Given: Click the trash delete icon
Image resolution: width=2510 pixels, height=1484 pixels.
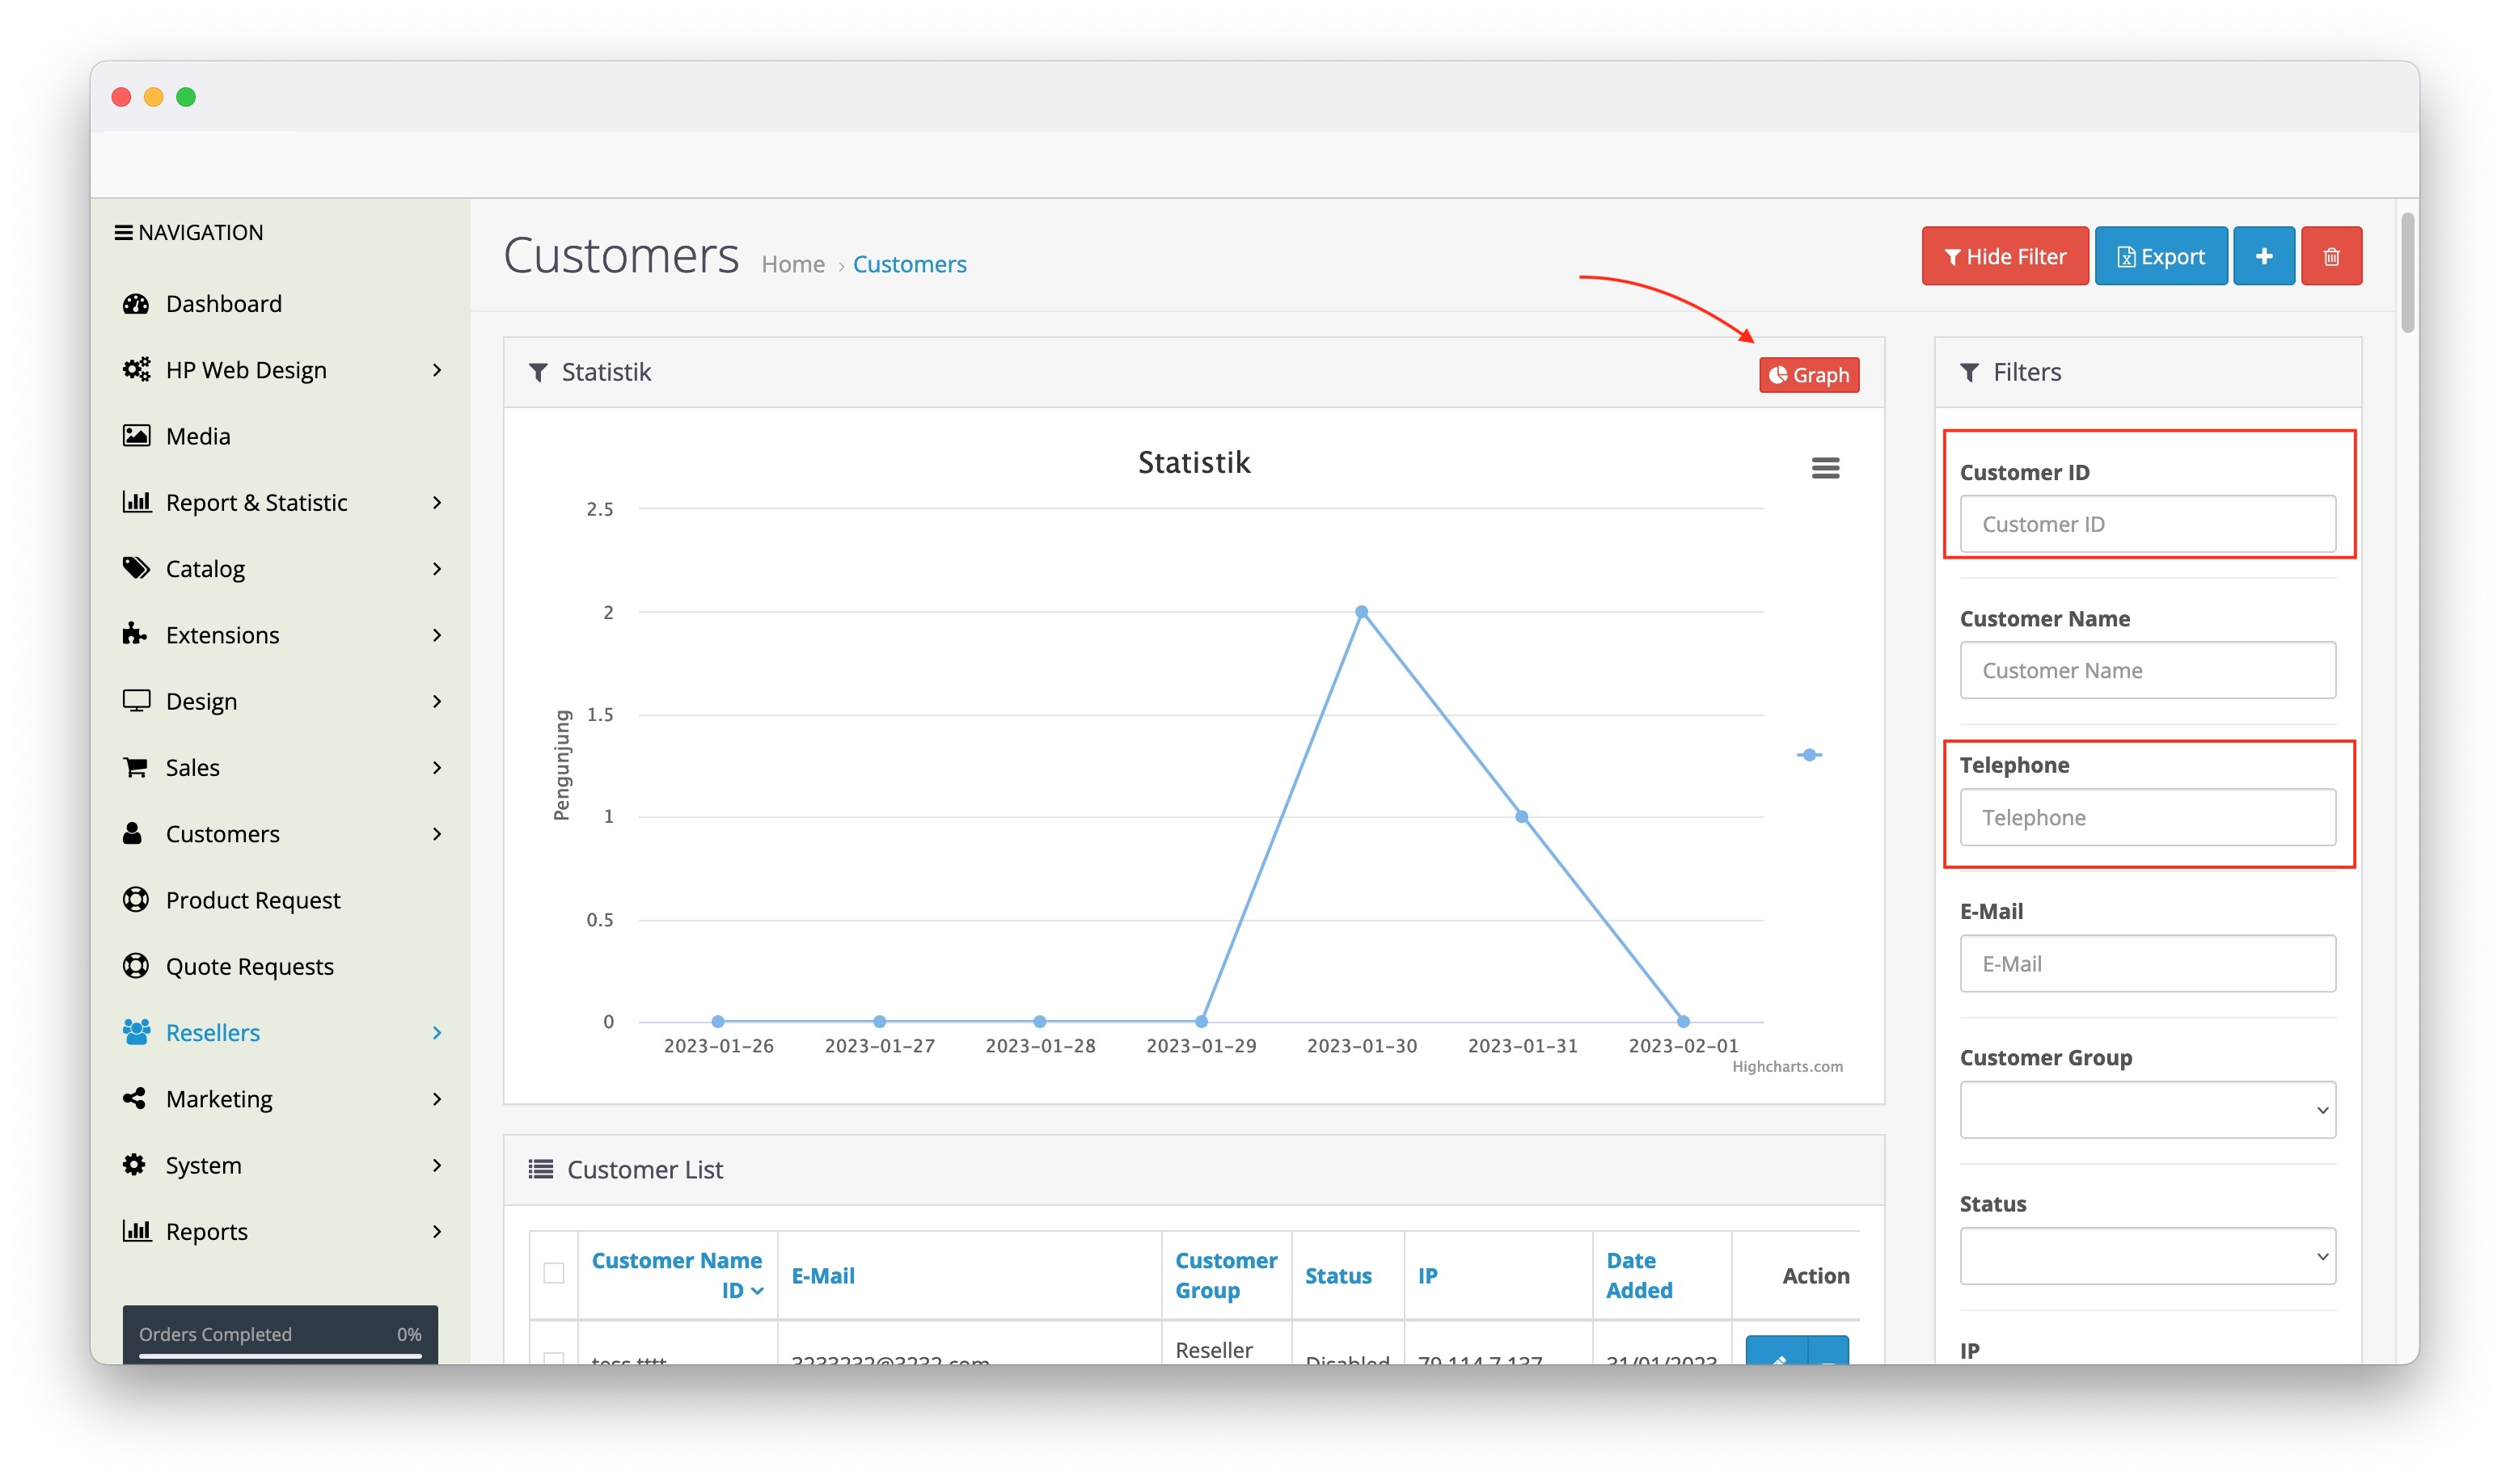Looking at the screenshot, I should coord(2331,255).
